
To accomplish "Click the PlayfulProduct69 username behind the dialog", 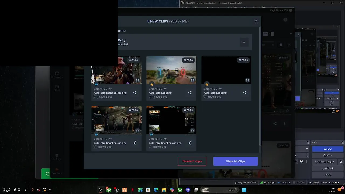I will [x=279, y=10].
